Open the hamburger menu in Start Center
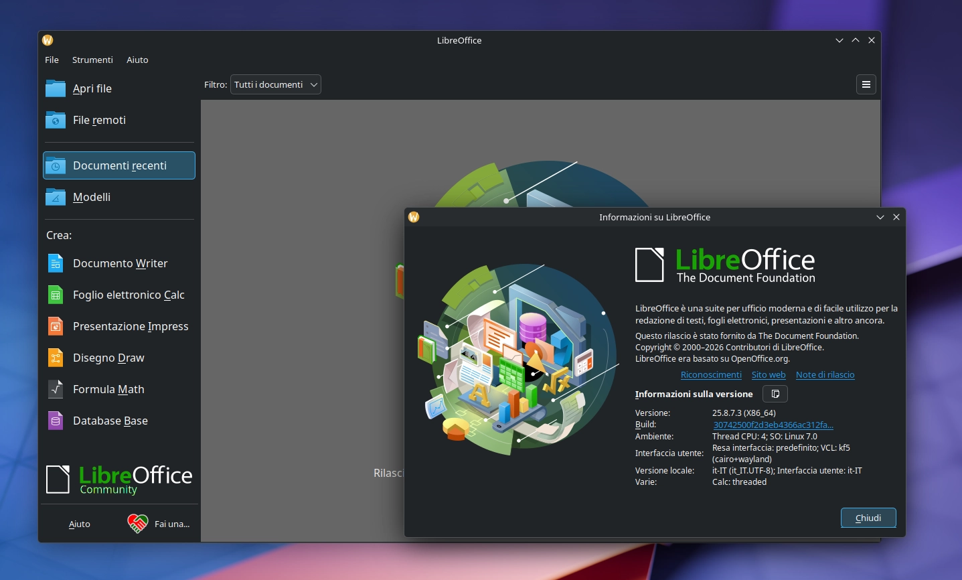The image size is (962, 580). tap(866, 84)
